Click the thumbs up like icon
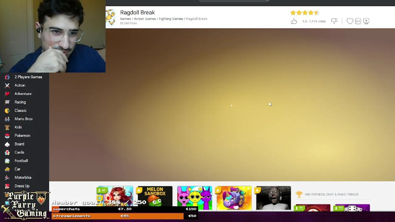 294,21
